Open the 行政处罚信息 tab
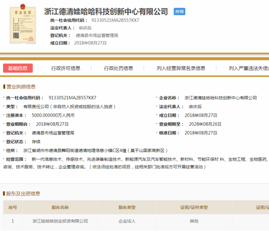269x231 pixels. point(119,68)
